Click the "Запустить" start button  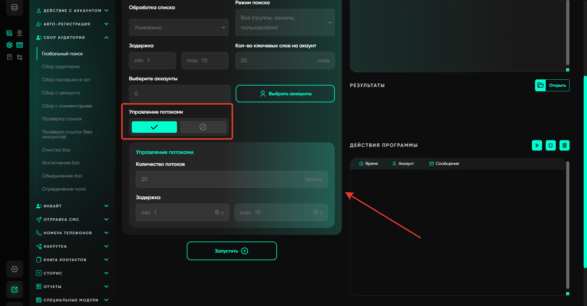(232, 251)
